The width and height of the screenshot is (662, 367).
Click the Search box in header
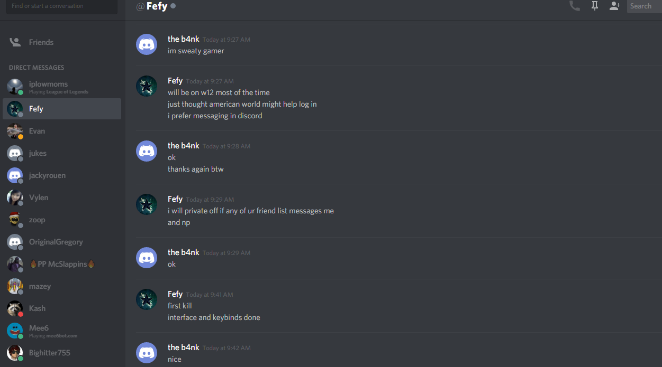645,6
